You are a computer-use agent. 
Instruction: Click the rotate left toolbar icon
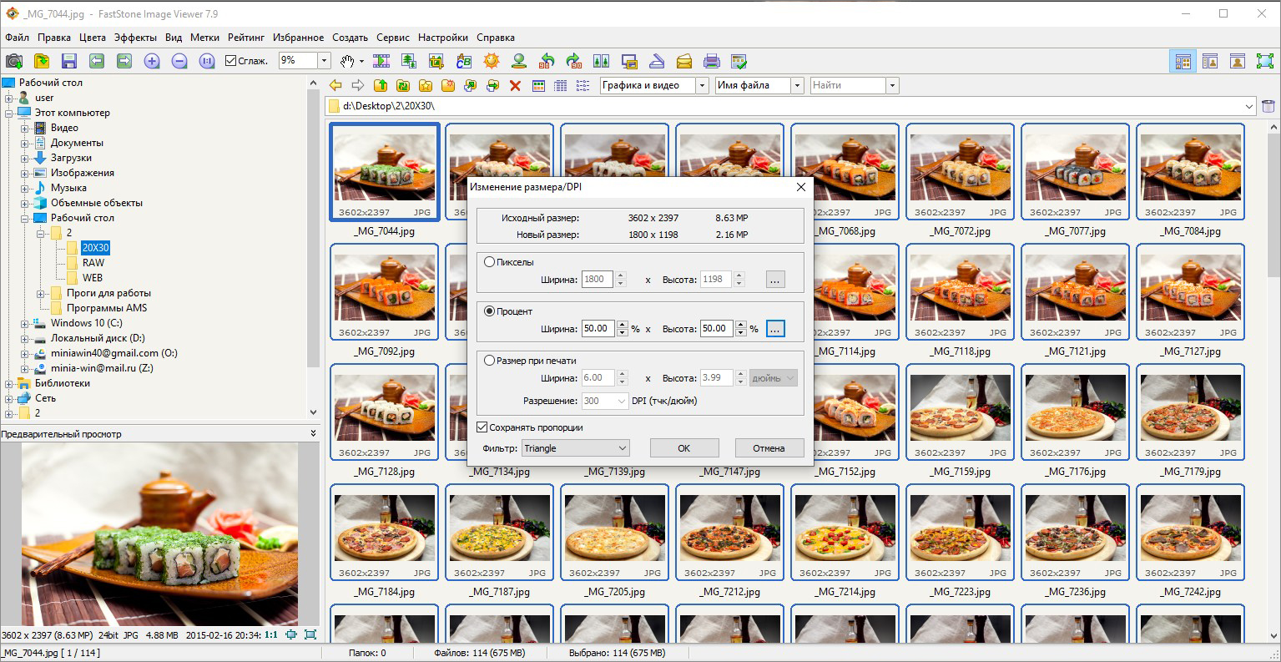point(547,61)
